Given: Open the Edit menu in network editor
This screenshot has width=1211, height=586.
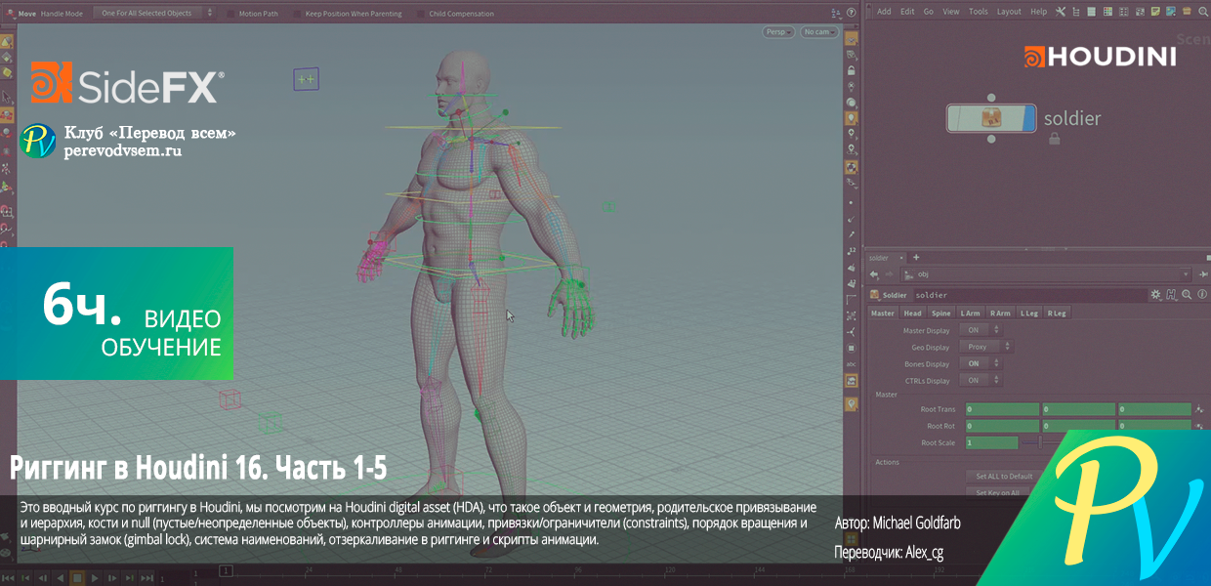Looking at the screenshot, I should click(907, 12).
